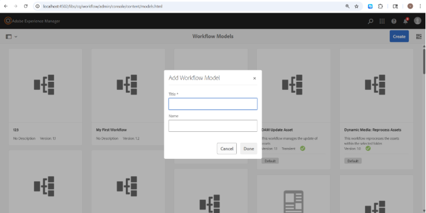Open the AEM solutions grid icon
This screenshot has height=213, width=426.
(382, 21)
